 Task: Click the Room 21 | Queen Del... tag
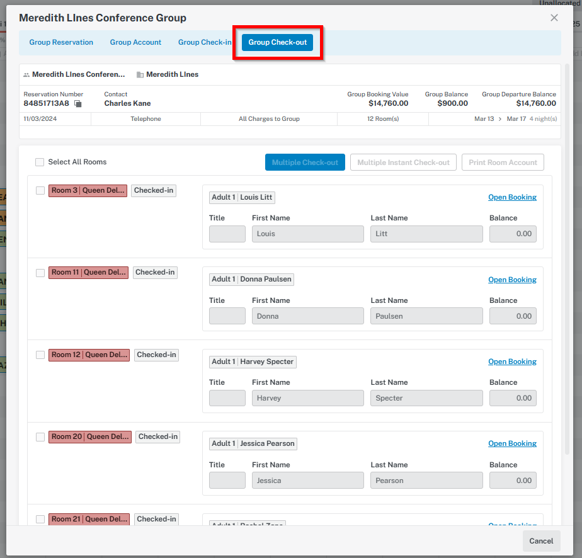coord(89,519)
